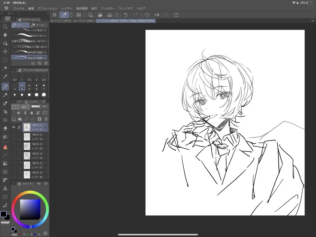
Task: Select the Text tool
Action: pos(5,189)
